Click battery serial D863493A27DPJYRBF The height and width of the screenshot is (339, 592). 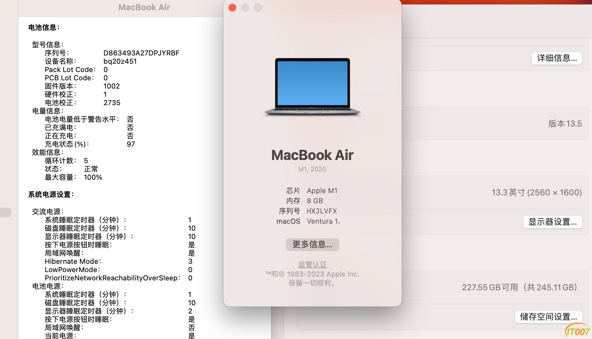[141, 53]
